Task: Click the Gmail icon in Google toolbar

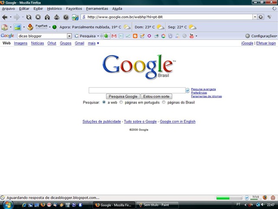Action: [114, 36]
